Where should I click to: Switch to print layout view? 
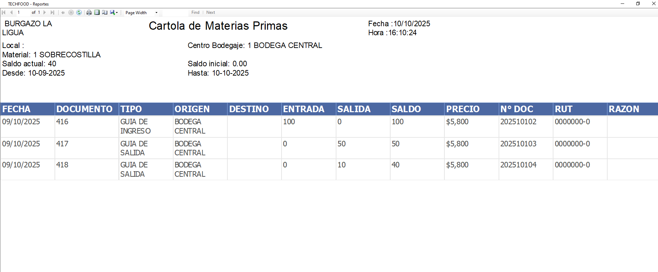coord(97,12)
